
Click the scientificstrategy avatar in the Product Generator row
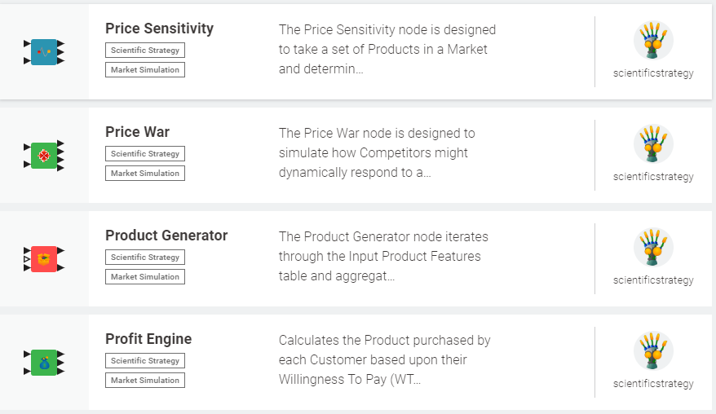tap(653, 248)
